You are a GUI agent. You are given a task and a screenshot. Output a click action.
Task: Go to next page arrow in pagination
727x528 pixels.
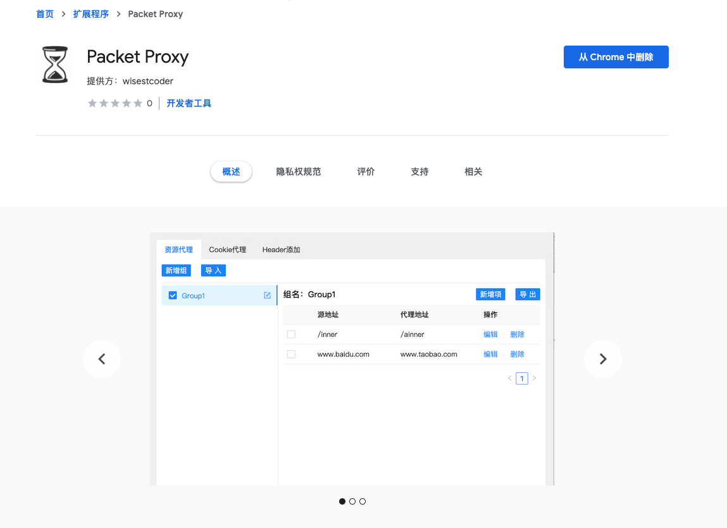pos(534,378)
